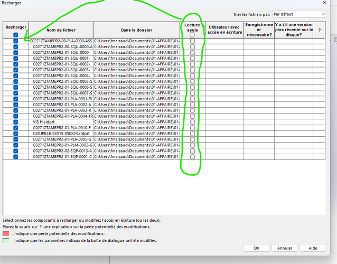Select file name C0271ZTAMEPR2-01-SQU-0004-

click(x=61, y=76)
